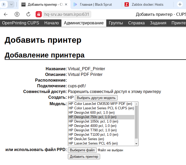Image resolution: width=186 pixels, height=165 pixels.
Task: Click the insecure connection lock icon
Action: [39, 14]
